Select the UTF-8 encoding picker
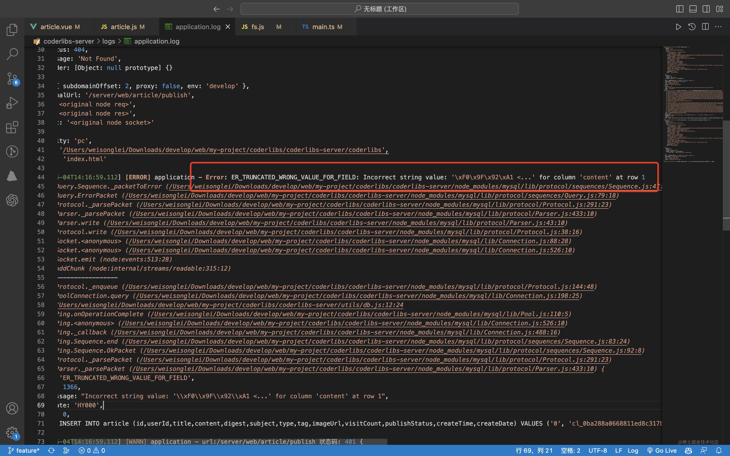Viewport: 730px width, 456px height. point(597,451)
